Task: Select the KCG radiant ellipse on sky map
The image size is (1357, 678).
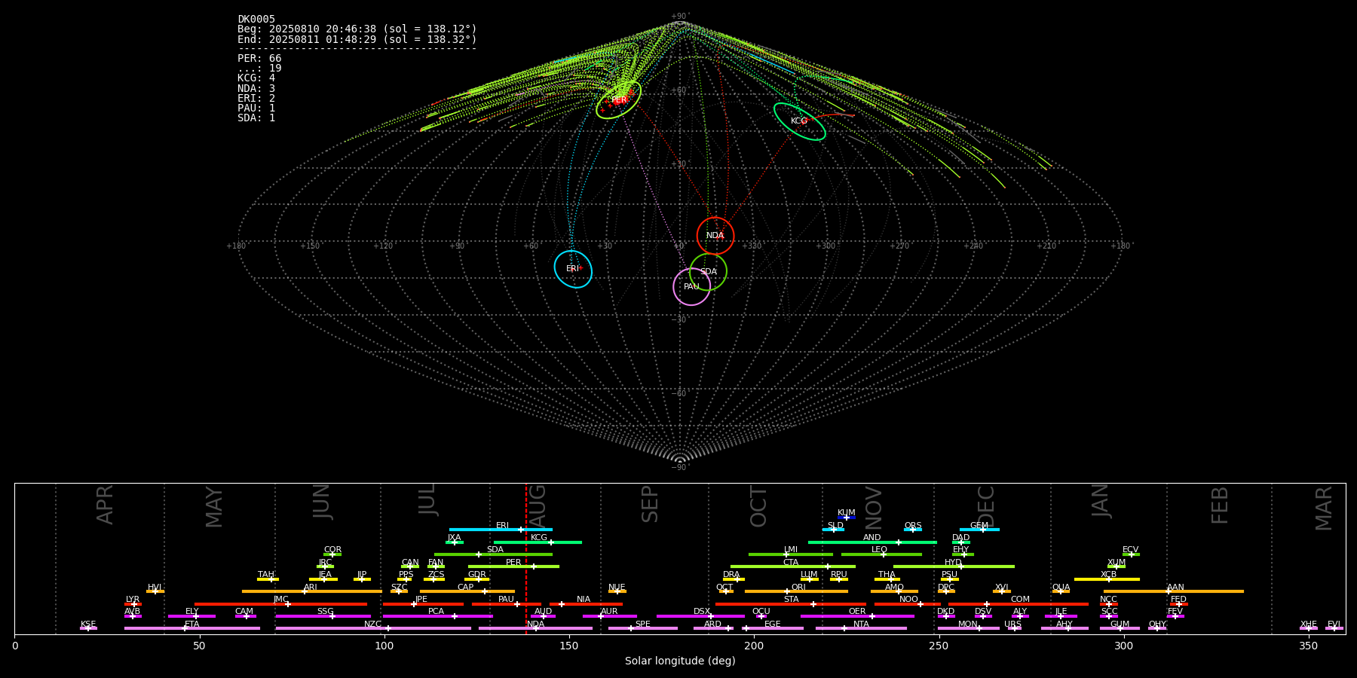Action: point(800,121)
